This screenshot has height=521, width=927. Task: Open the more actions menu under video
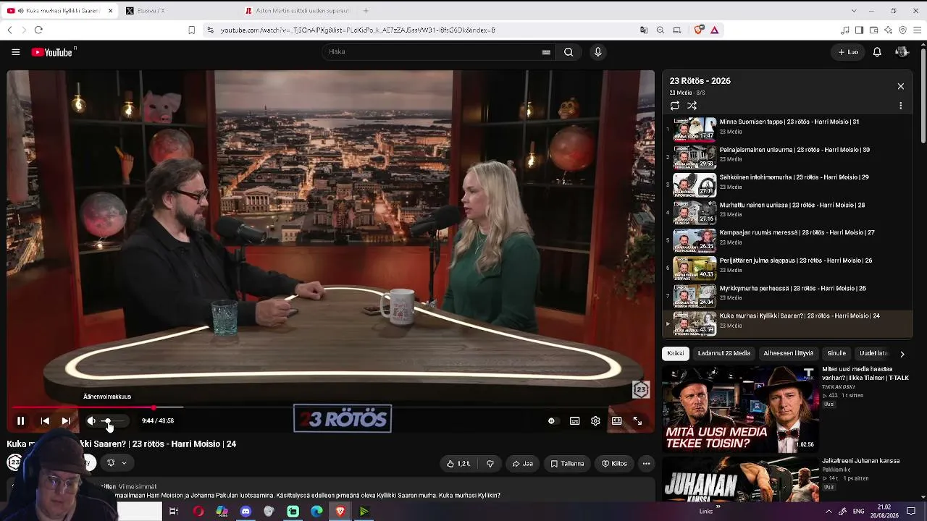tap(646, 464)
